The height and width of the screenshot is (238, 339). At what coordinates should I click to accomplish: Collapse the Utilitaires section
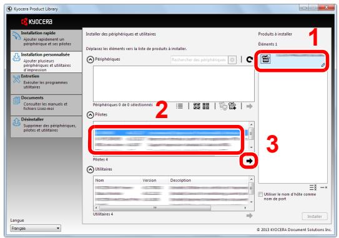tap(90, 170)
